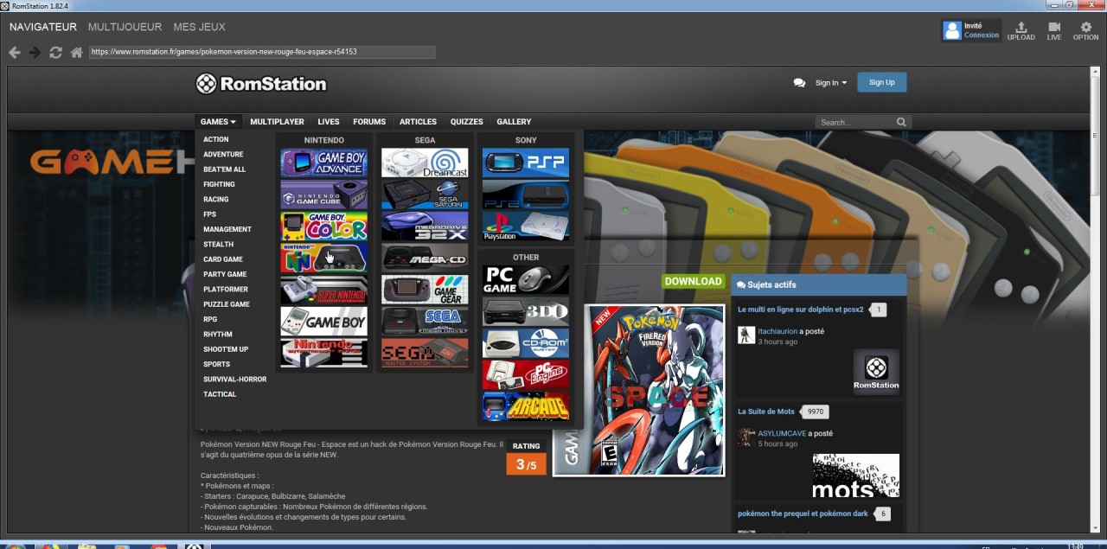
Task: Click the 3/5 rating indicator
Action: (x=526, y=463)
